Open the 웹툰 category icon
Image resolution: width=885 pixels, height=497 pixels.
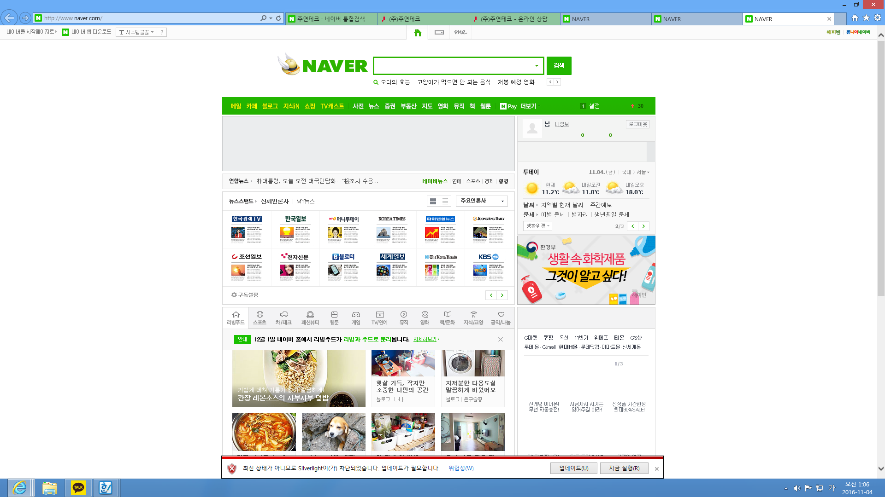pyautogui.click(x=334, y=318)
